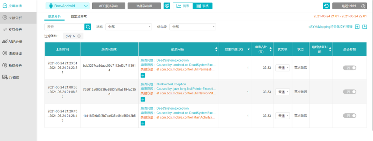This screenshot has width=373, height=141.
Task: Click the search magnifier icon button
Action: click(88, 27)
